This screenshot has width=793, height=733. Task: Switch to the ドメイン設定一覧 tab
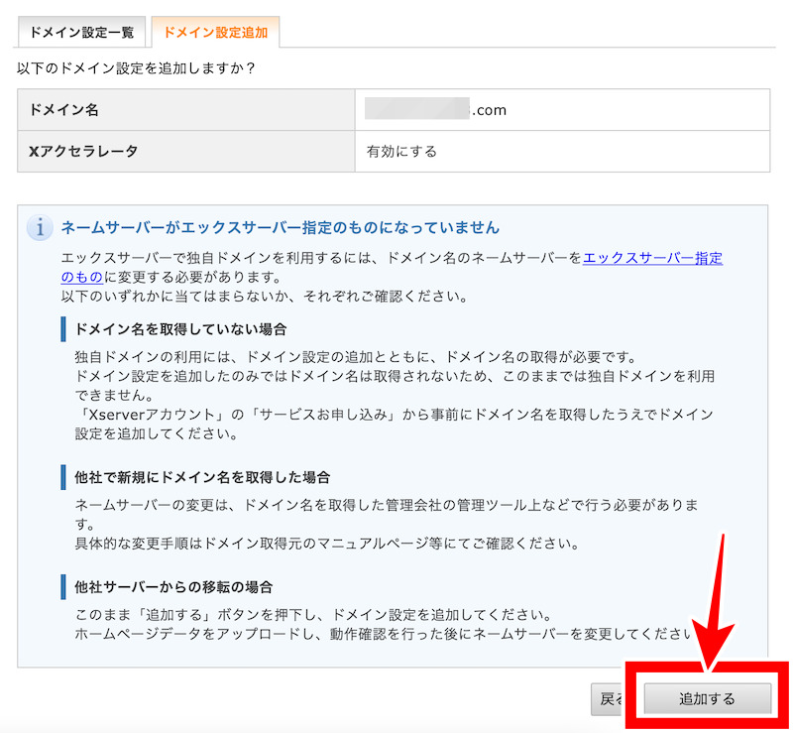(x=81, y=32)
